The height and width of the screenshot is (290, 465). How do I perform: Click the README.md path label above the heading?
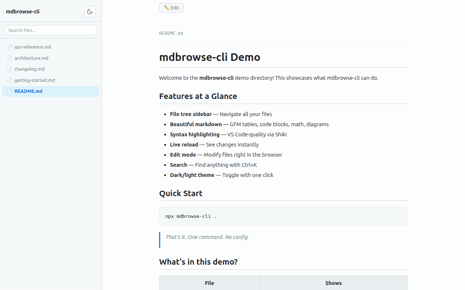tap(171, 33)
